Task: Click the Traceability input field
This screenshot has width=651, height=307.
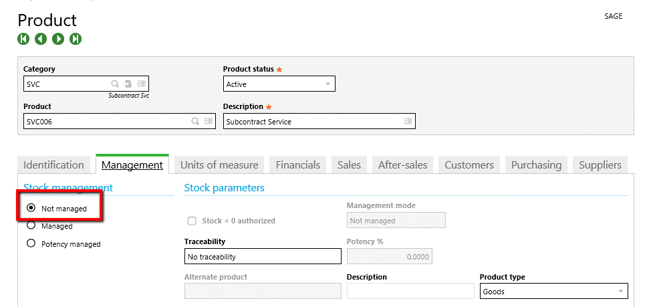Action: [262, 256]
